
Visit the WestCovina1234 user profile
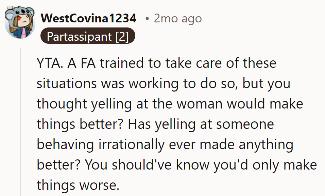point(88,18)
